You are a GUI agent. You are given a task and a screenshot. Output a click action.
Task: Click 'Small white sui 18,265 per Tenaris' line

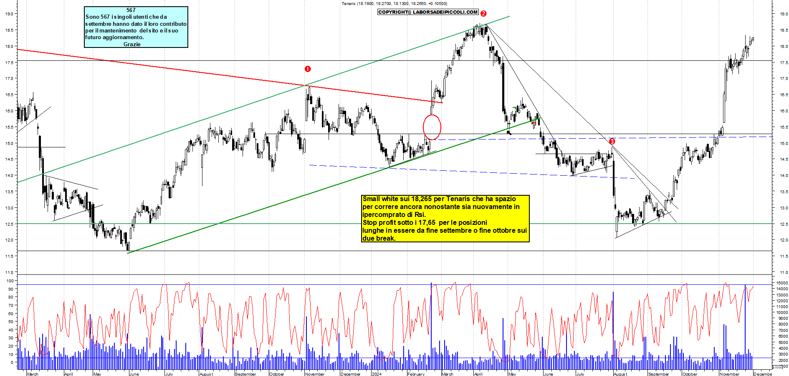[439, 199]
